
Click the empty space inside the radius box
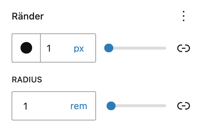49,106
